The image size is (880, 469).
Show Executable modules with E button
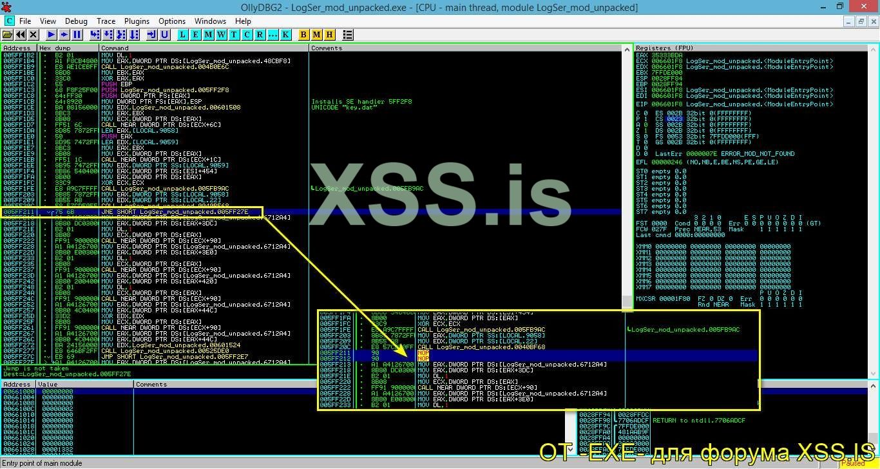click(196, 35)
